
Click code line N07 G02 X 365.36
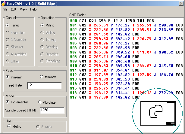126,52
